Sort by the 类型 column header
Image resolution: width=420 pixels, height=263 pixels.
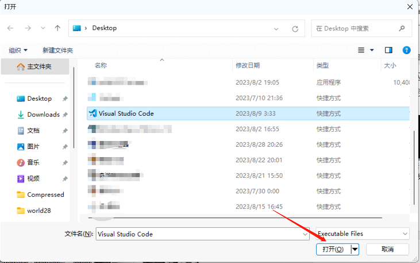322,65
